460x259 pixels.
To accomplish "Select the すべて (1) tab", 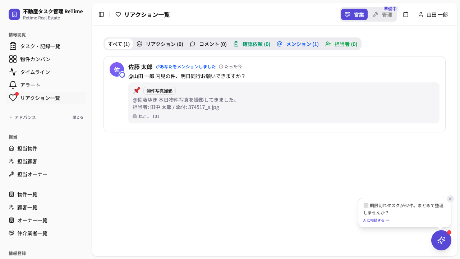I will 119,44.
